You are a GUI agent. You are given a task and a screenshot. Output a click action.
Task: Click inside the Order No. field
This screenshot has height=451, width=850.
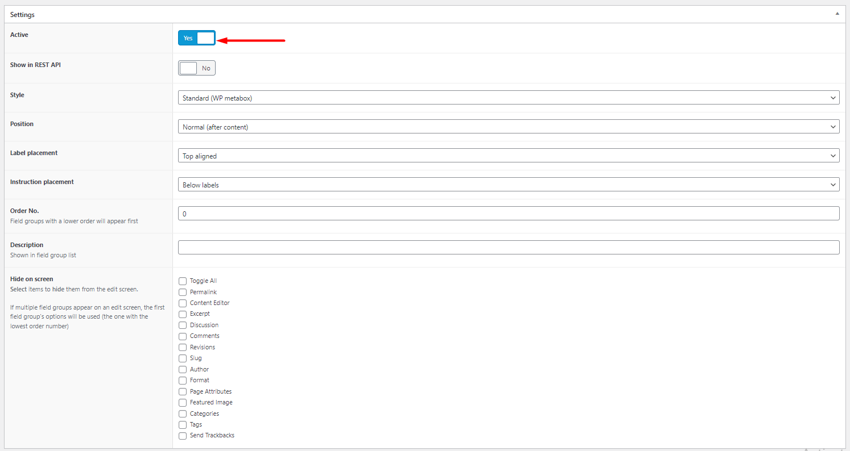(x=509, y=213)
